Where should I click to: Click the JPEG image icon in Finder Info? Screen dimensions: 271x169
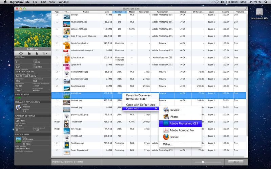point(19,140)
